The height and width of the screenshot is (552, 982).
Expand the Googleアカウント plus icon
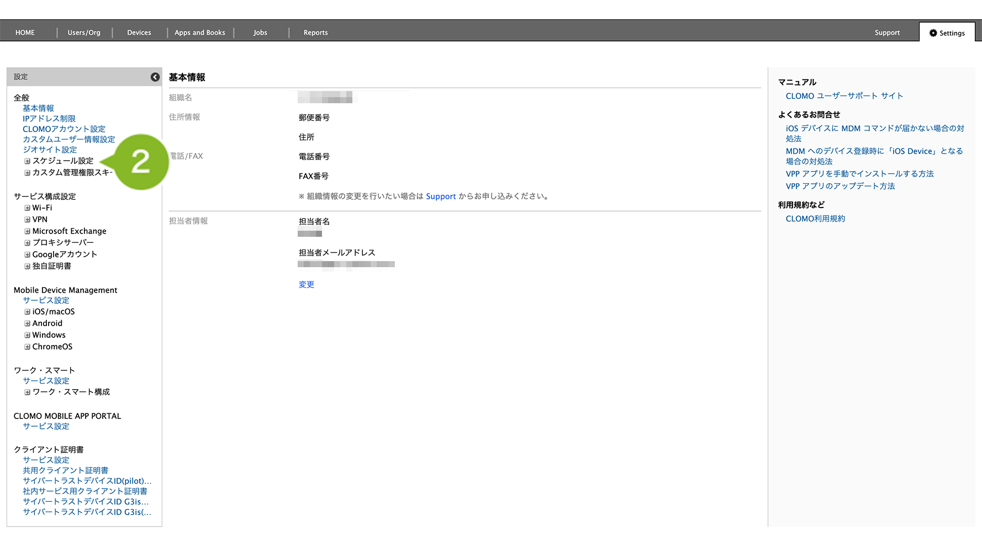(x=27, y=254)
